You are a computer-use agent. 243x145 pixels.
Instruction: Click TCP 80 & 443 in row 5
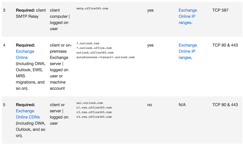point(225,105)
